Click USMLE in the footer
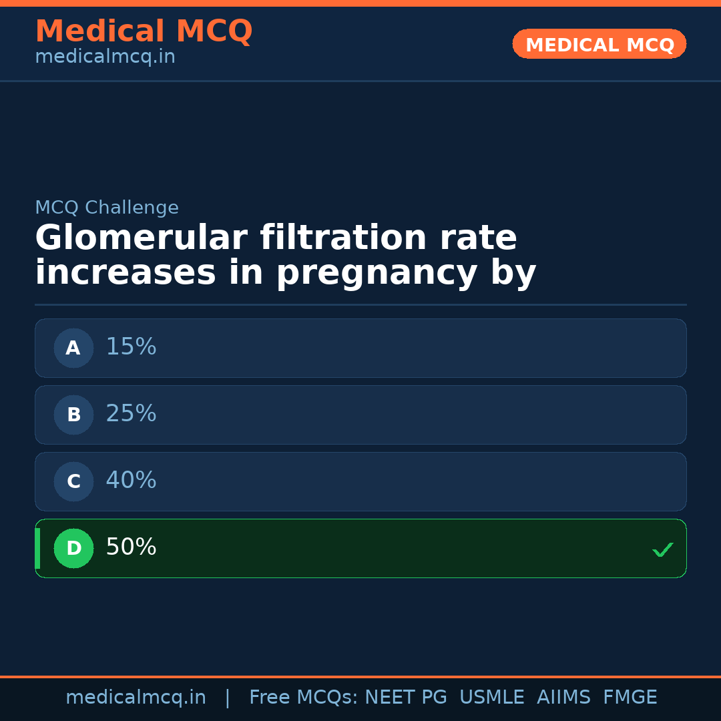Image resolution: width=721 pixels, height=721 pixels. [x=491, y=698]
